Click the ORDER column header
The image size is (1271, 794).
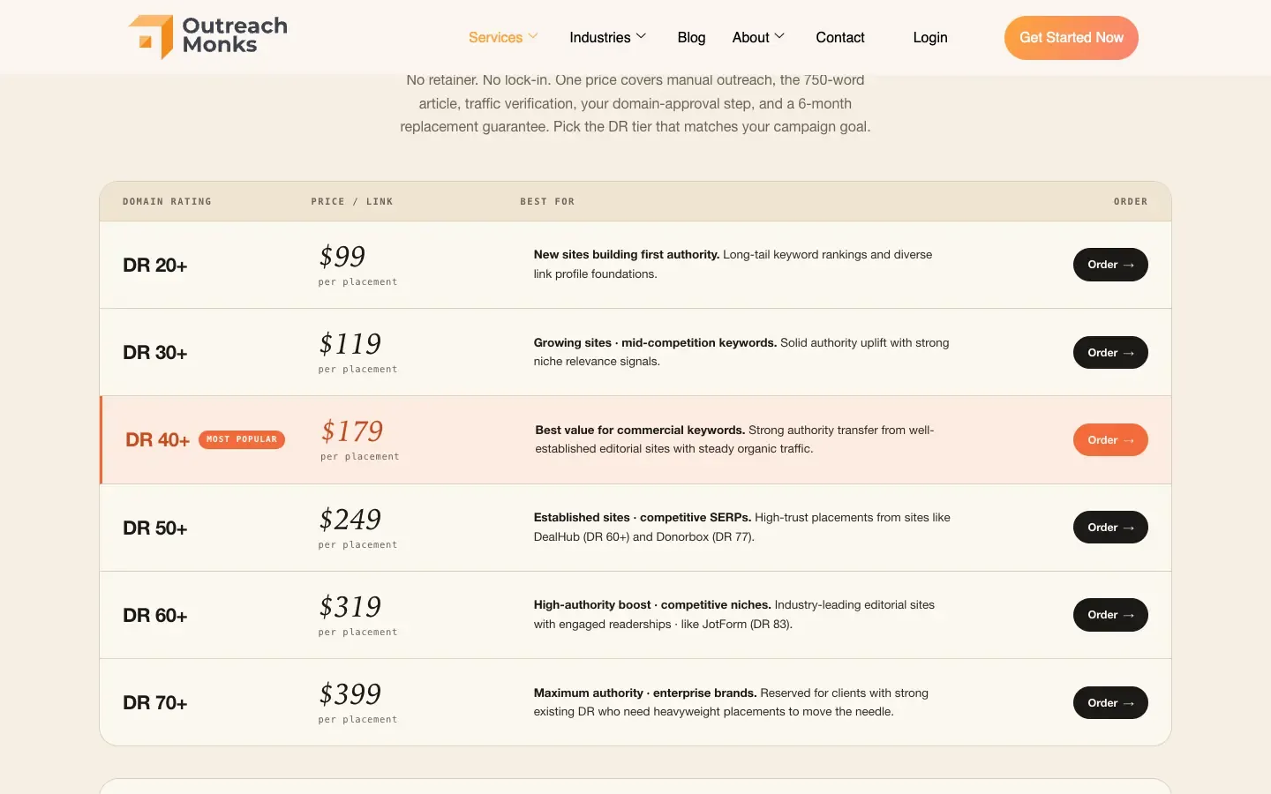point(1131,202)
